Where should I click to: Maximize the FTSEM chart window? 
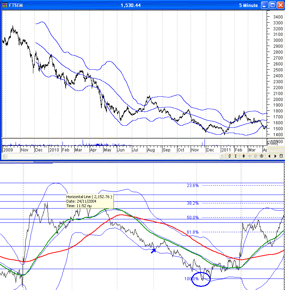(x=273, y=5)
